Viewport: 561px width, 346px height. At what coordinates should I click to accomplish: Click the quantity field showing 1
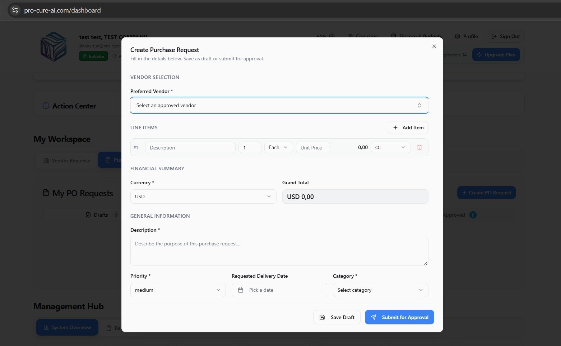(x=250, y=148)
